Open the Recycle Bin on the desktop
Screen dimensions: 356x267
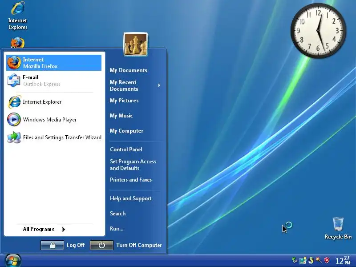(x=338, y=224)
